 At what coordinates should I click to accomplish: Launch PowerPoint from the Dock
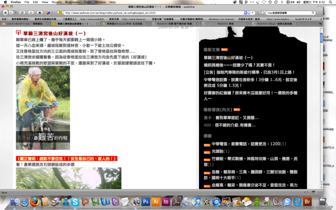85,202
